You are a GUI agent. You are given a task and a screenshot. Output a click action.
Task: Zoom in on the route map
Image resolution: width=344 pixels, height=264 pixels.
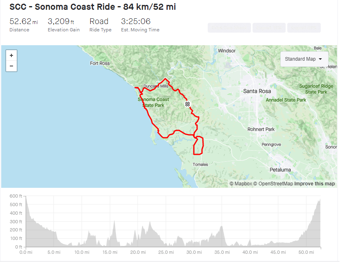click(x=11, y=55)
